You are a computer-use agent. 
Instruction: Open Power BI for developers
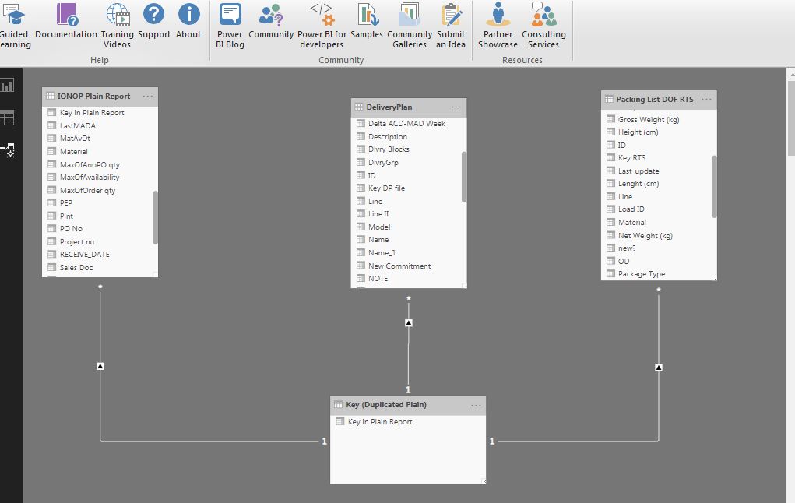coord(322,26)
